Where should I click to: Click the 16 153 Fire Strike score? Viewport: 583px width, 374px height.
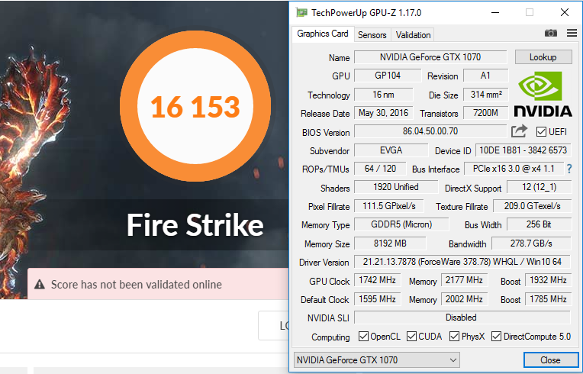pos(195,107)
